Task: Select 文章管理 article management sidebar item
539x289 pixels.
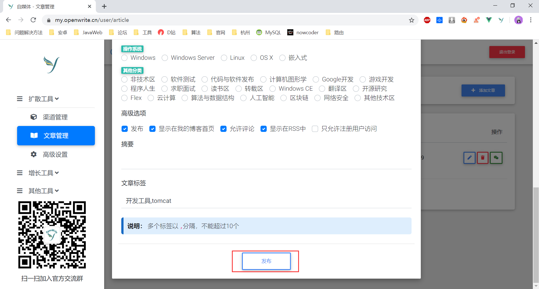Action: pyautogui.click(x=56, y=136)
